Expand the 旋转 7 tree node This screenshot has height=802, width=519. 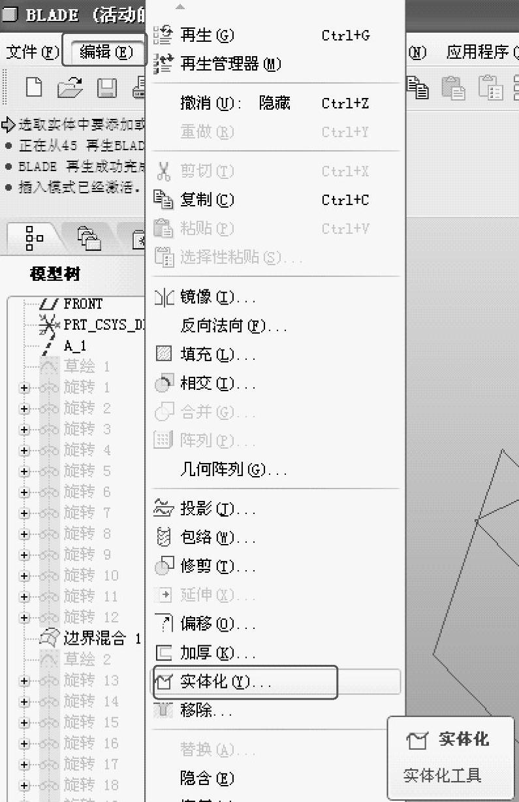pyautogui.click(x=25, y=513)
